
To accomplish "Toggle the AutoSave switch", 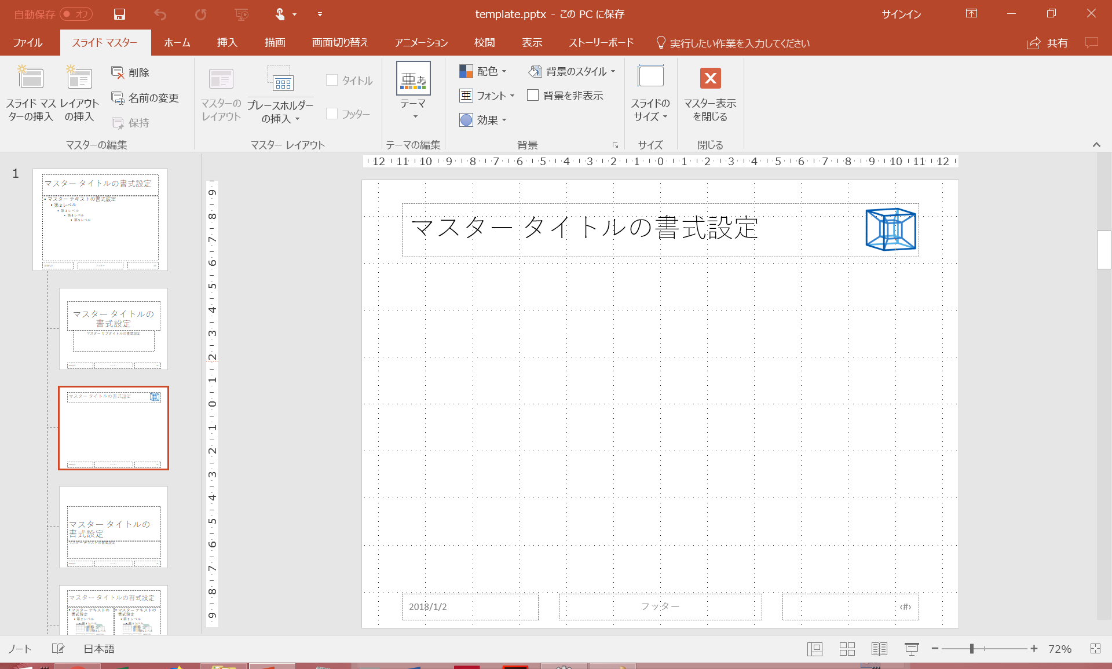I will (76, 14).
